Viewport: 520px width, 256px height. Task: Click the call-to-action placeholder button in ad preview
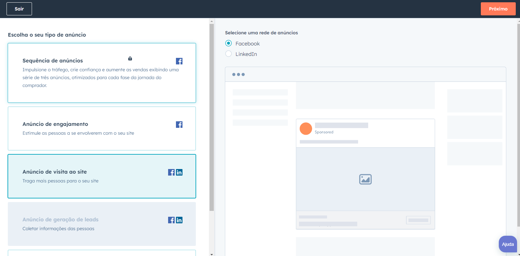pyautogui.click(x=418, y=220)
